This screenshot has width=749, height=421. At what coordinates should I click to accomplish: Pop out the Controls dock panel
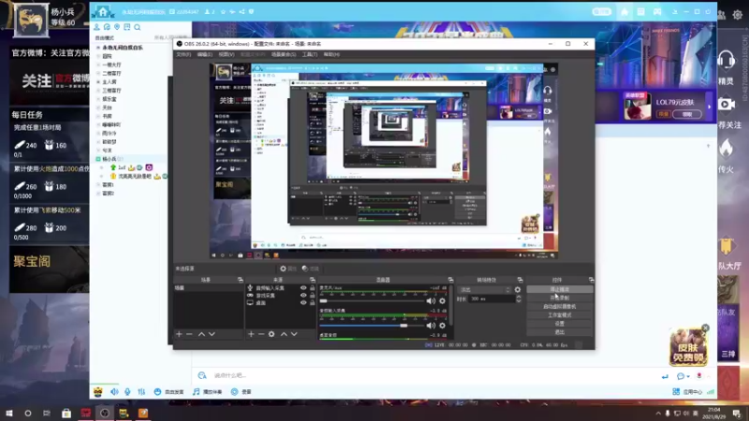(592, 280)
